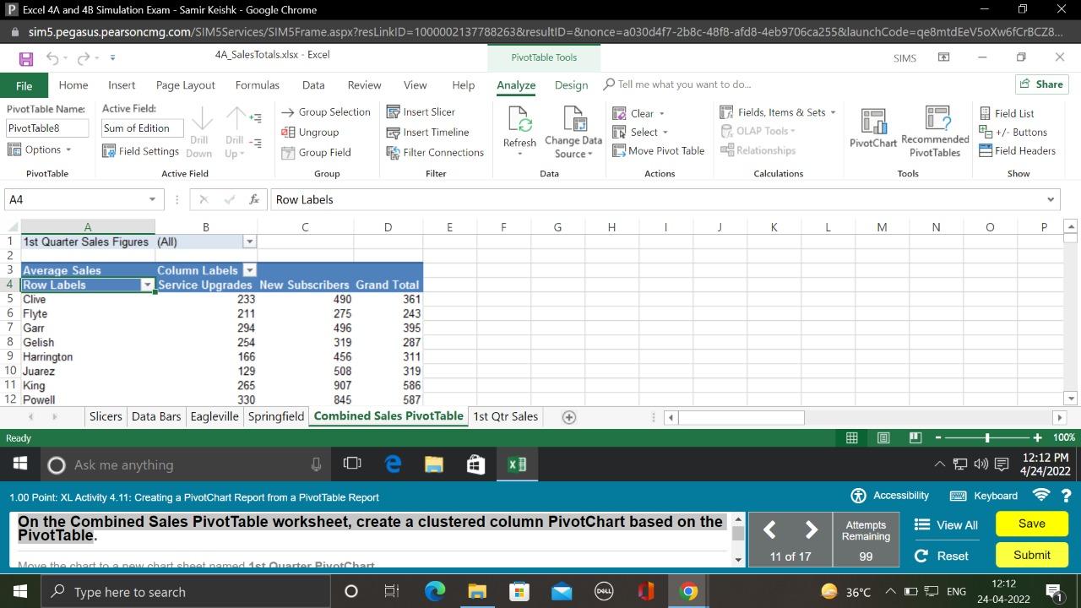Screen dimensions: 1081x608
Task: Switch to Design ribbon tab
Action: click(571, 85)
